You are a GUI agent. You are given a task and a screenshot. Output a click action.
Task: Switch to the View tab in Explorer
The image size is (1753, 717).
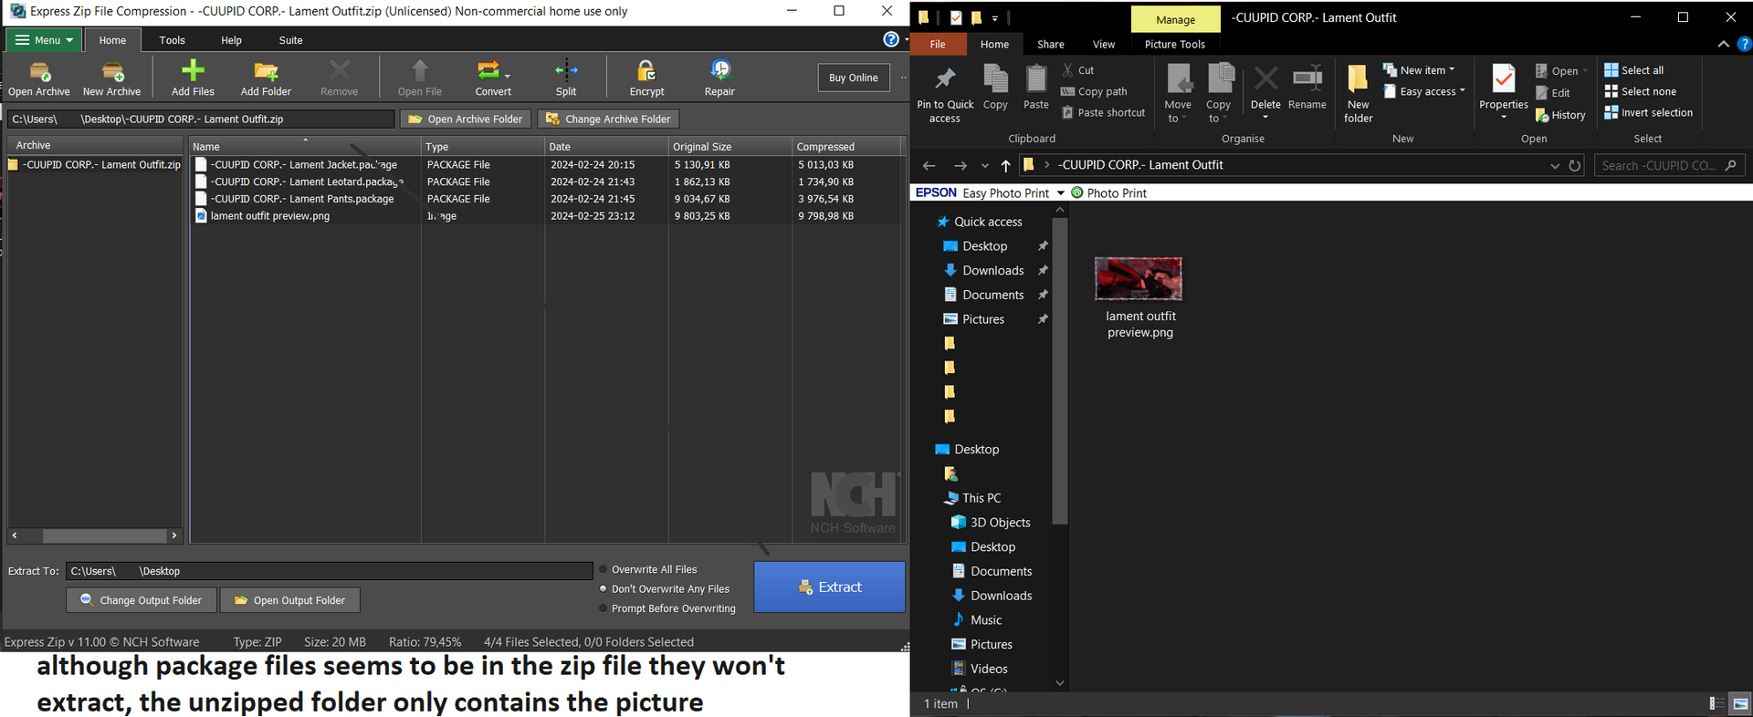point(1104,44)
